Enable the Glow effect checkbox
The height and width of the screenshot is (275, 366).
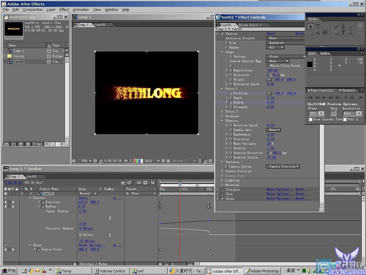tap(222, 194)
